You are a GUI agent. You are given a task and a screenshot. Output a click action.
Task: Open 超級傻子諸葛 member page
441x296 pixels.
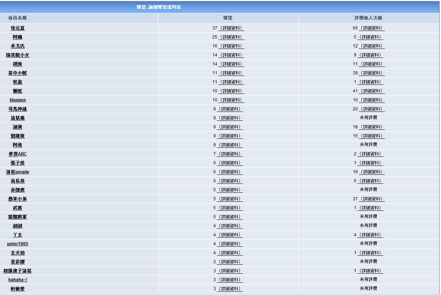click(x=18, y=271)
